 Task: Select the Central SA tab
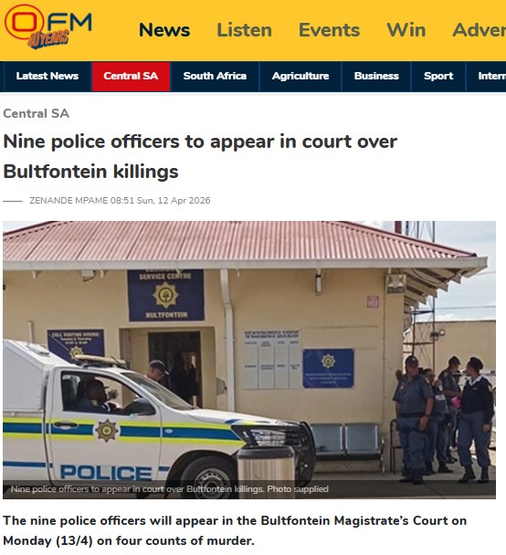pyautogui.click(x=131, y=76)
